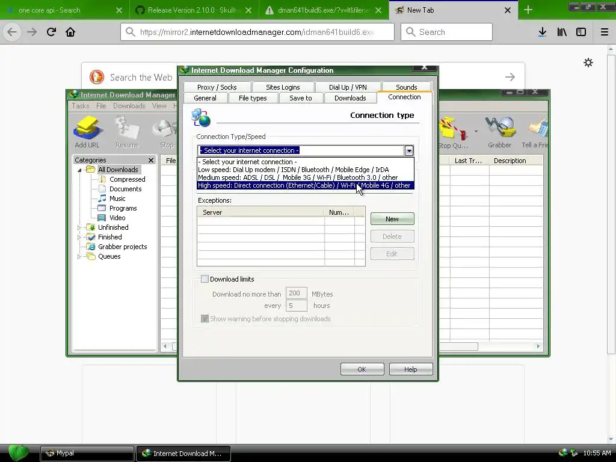Click the DuckDuckGo search logo
This screenshot has width=616, height=462.
pos(97,77)
